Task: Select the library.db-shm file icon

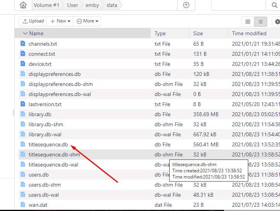Action: pyautogui.click(x=23, y=124)
